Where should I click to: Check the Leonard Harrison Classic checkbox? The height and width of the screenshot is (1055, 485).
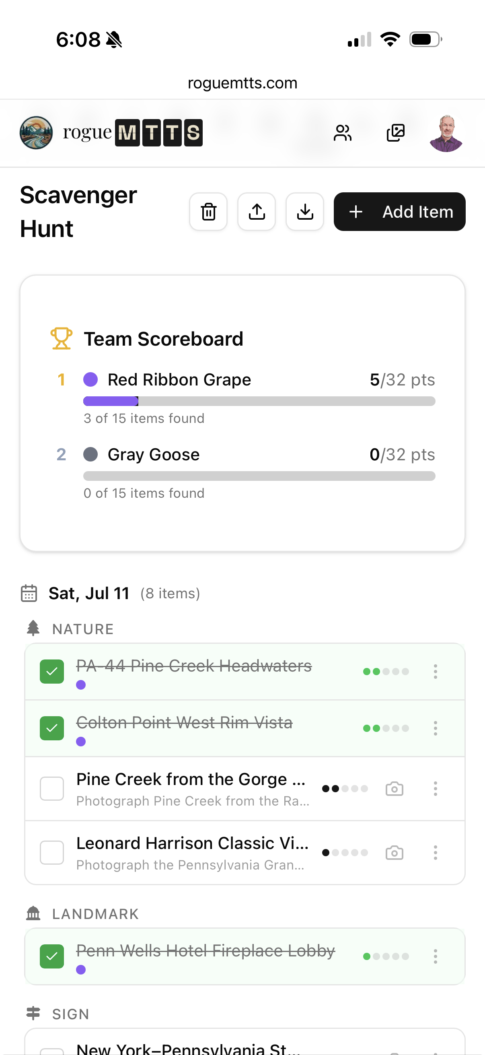click(x=52, y=853)
